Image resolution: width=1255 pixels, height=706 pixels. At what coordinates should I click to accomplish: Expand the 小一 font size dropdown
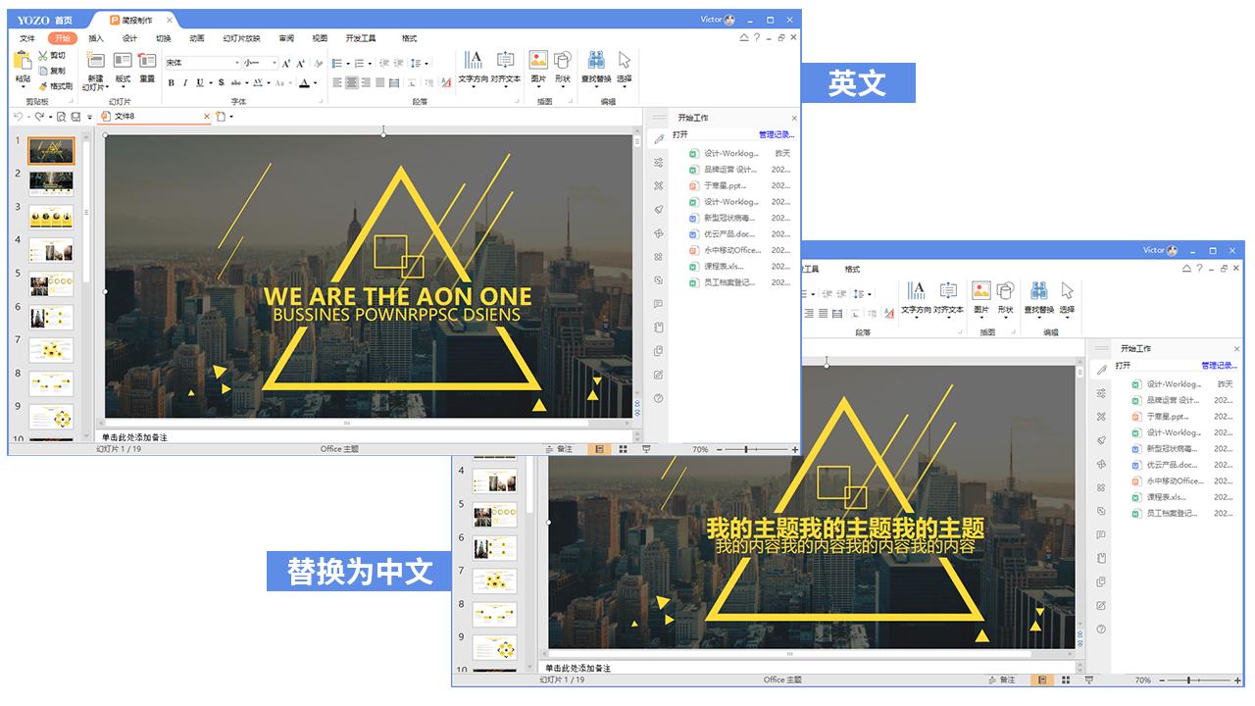pos(275,63)
